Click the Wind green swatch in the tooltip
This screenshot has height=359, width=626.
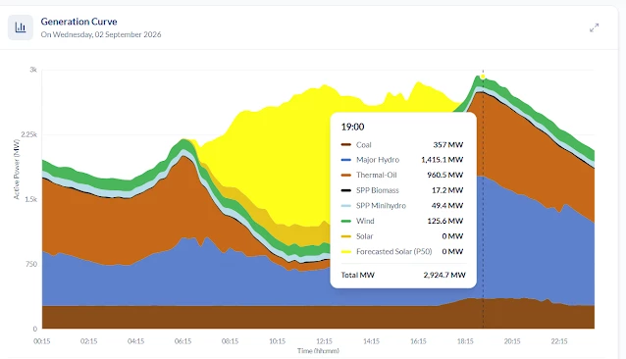[x=345, y=221]
